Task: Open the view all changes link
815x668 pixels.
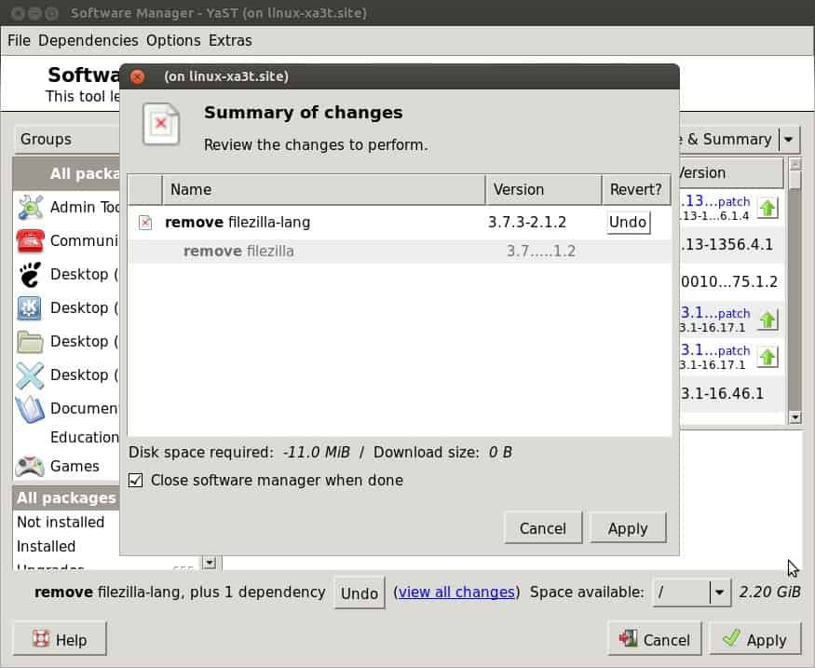Action: coord(457,593)
